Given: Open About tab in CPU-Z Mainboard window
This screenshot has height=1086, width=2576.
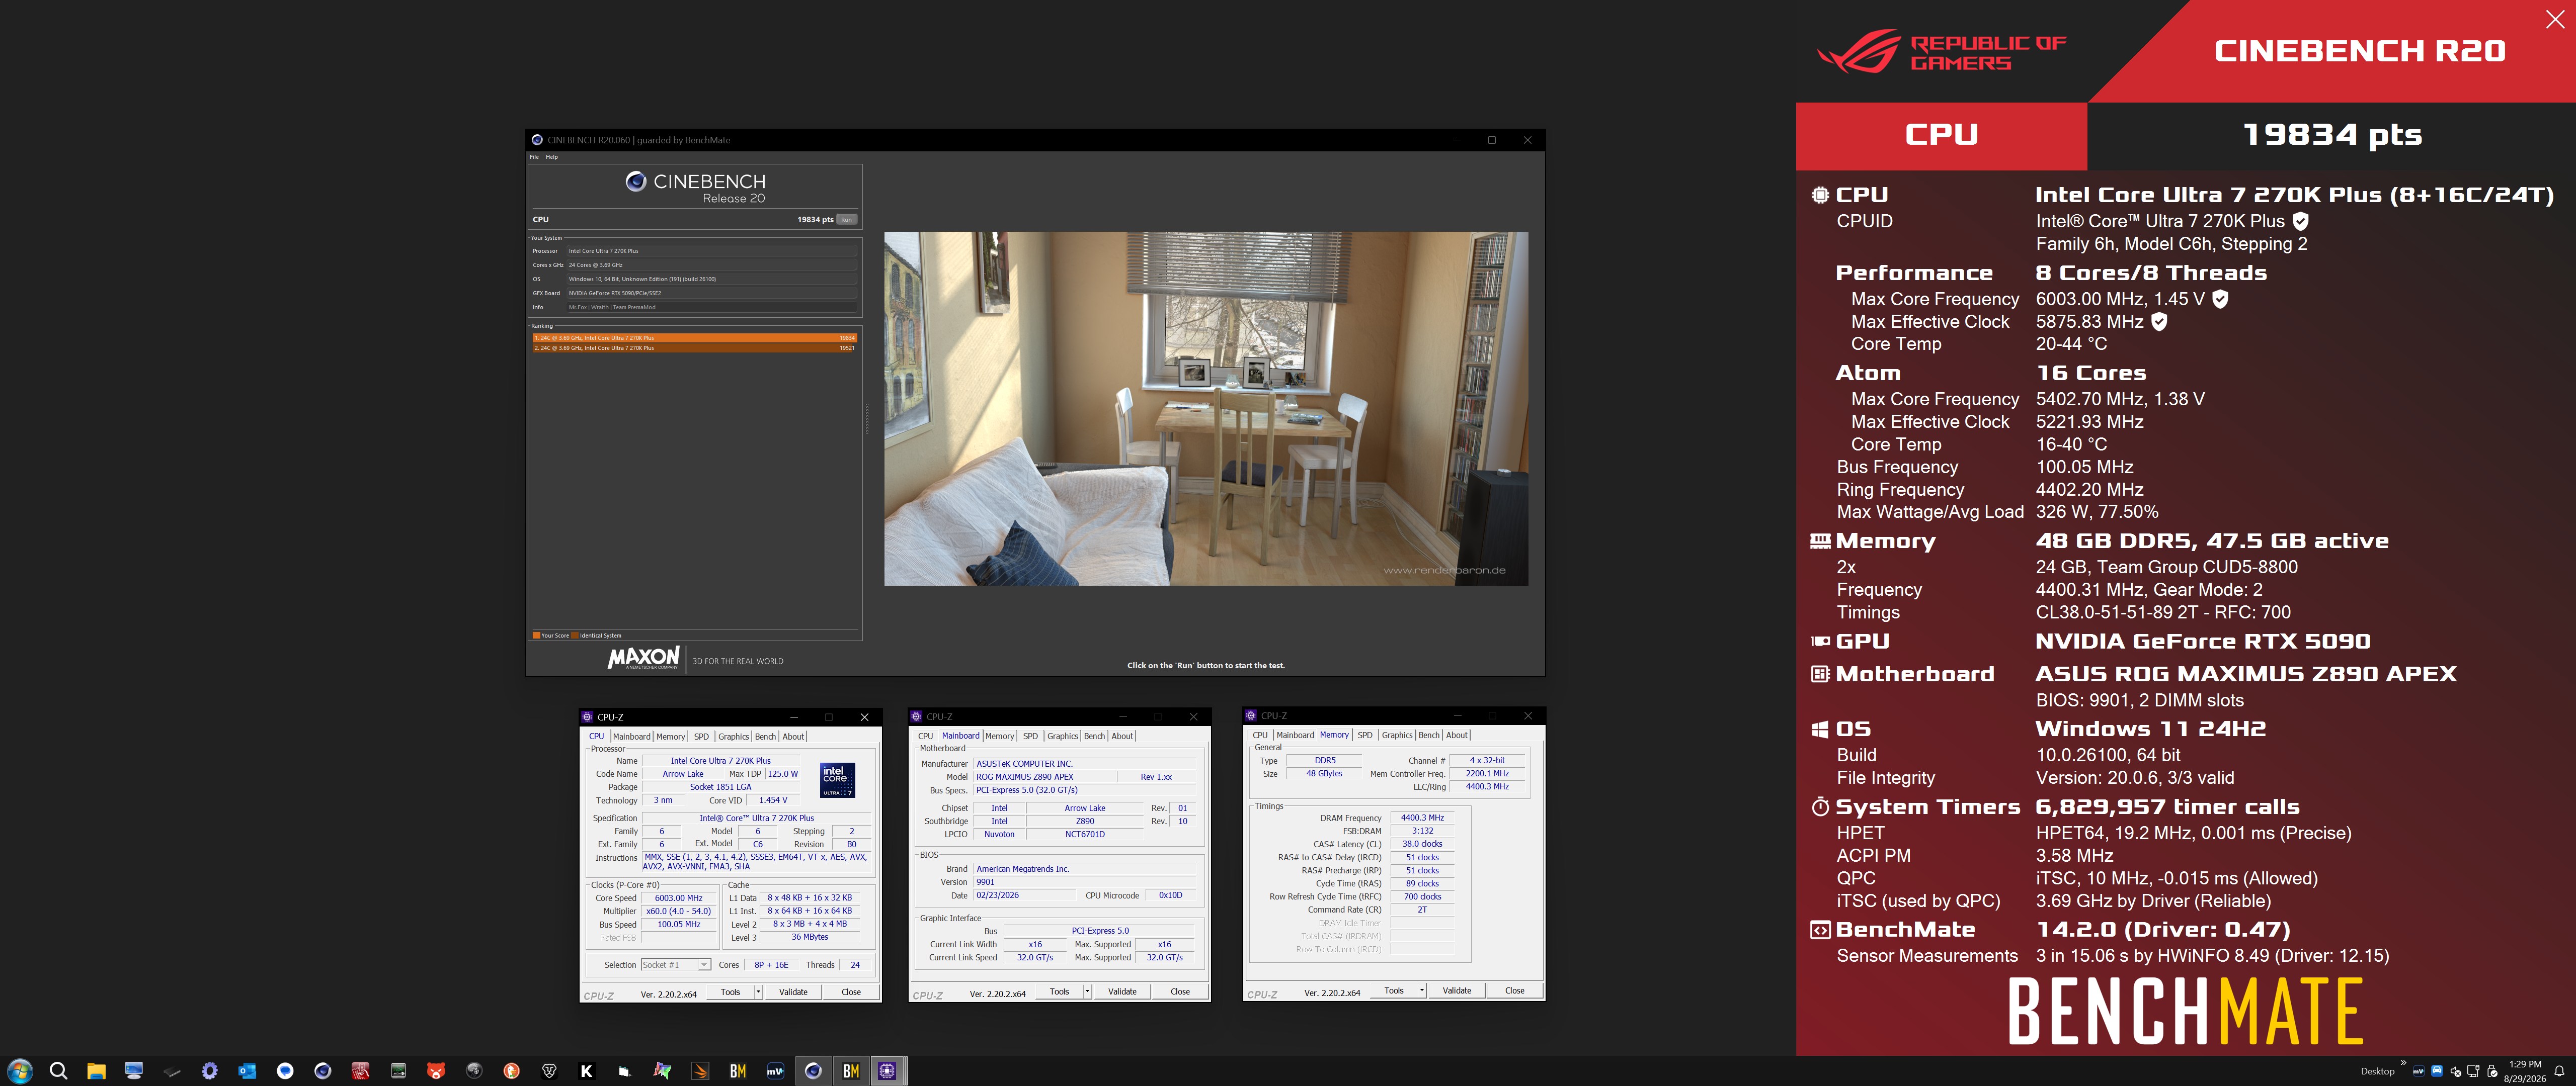Looking at the screenshot, I should (1123, 737).
